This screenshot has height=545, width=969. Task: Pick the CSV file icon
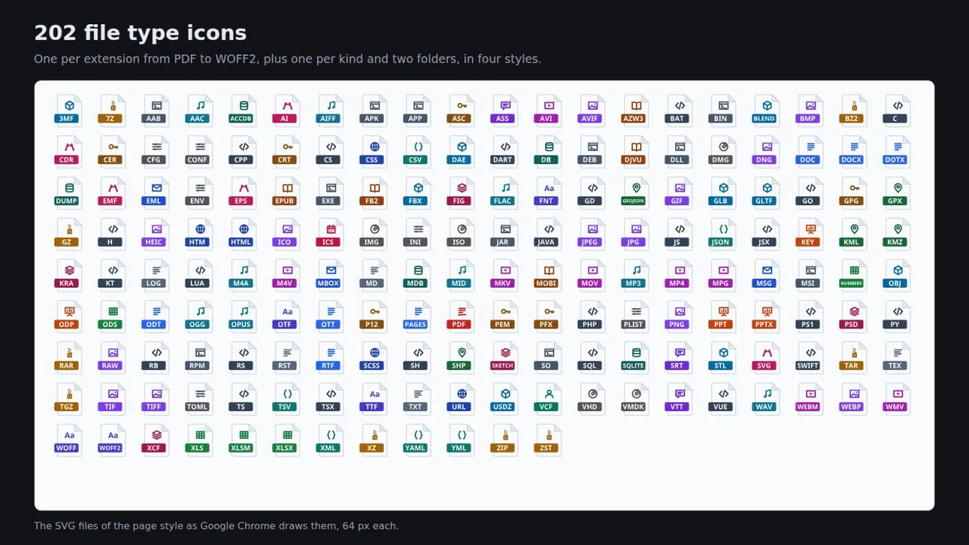tap(418, 151)
